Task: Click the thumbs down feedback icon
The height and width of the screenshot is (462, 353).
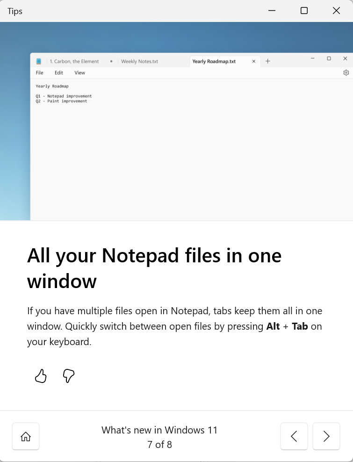Action: [x=68, y=376]
